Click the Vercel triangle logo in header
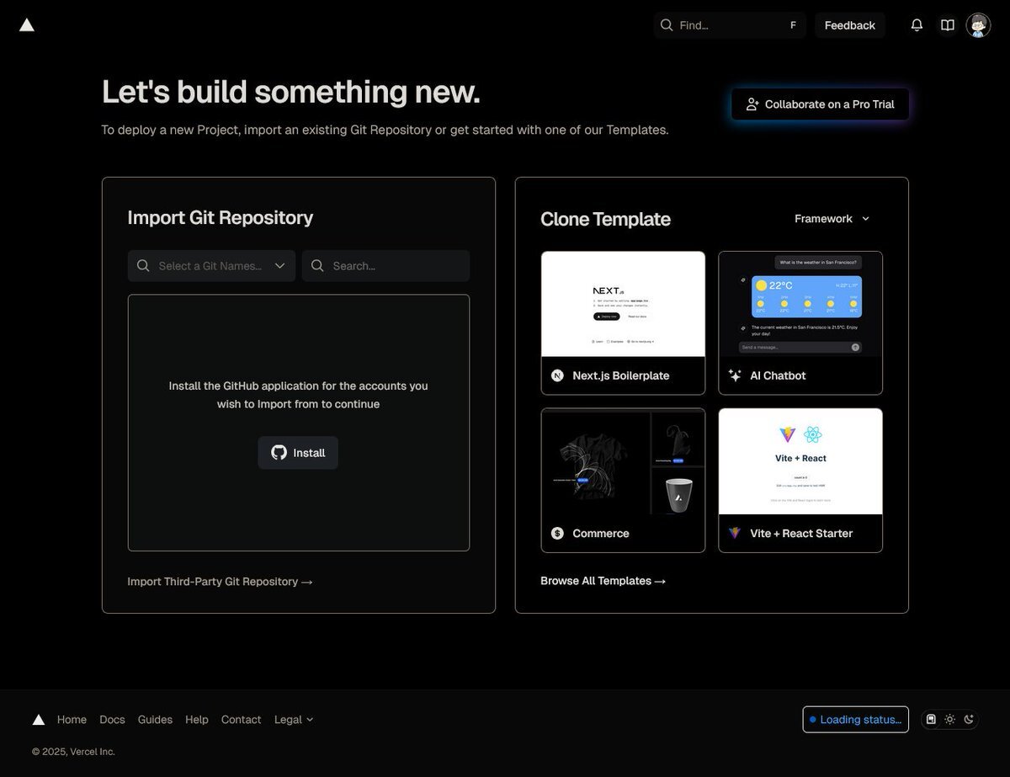The height and width of the screenshot is (777, 1010). [27, 25]
